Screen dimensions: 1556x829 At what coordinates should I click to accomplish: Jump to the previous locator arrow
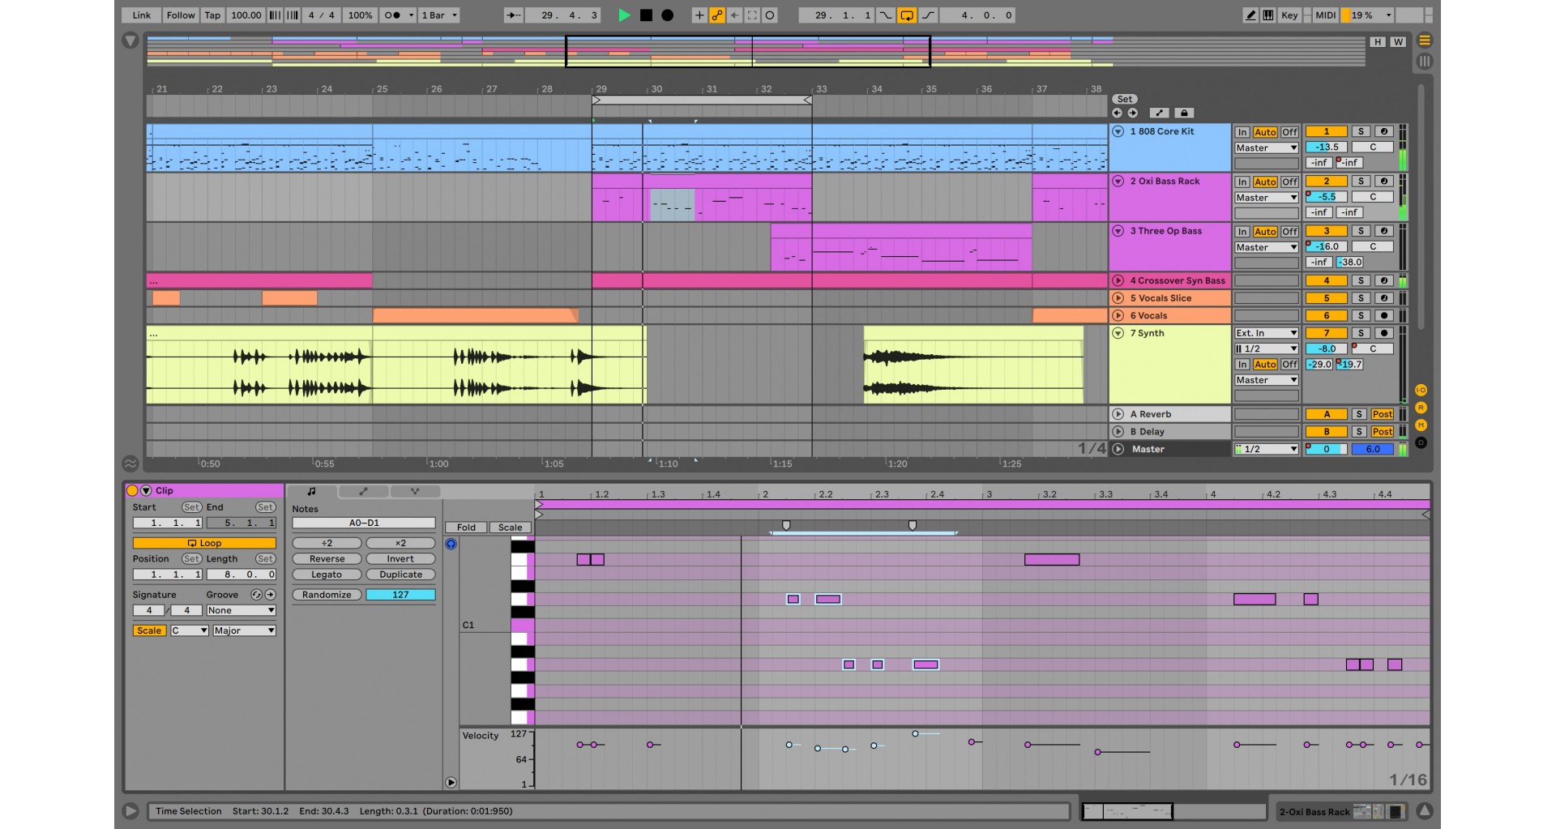pyautogui.click(x=1118, y=113)
